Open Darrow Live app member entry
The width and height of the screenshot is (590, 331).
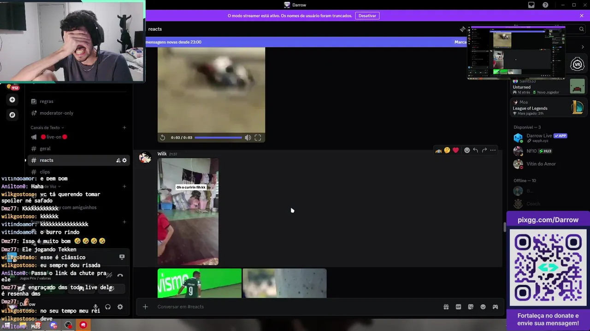[548, 137]
